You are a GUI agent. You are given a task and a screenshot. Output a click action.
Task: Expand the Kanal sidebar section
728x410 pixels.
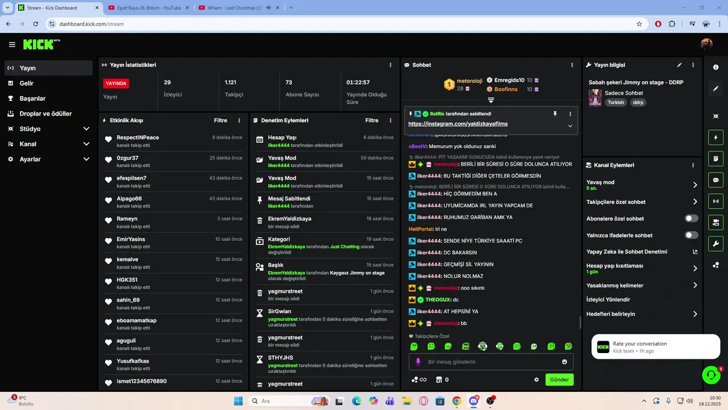coord(86,144)
